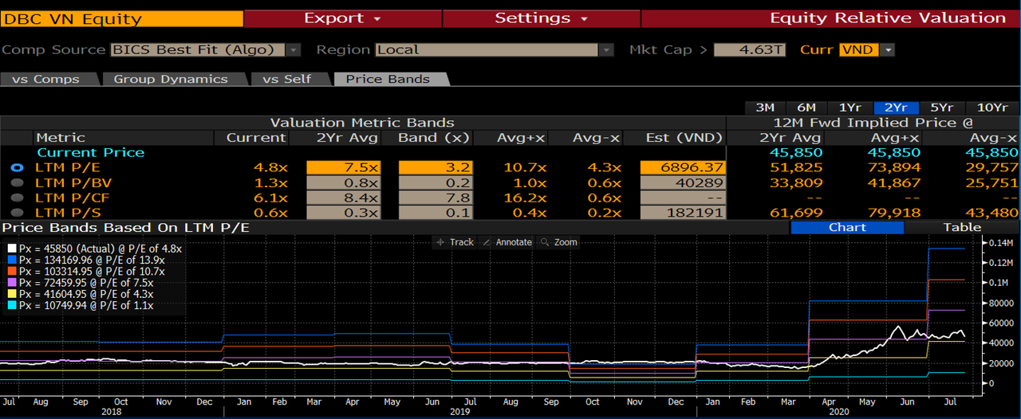This screenshot has height=419, width=1021.
Task: Click the 12M Fwd Implied Price header
Action: [874, 123]
